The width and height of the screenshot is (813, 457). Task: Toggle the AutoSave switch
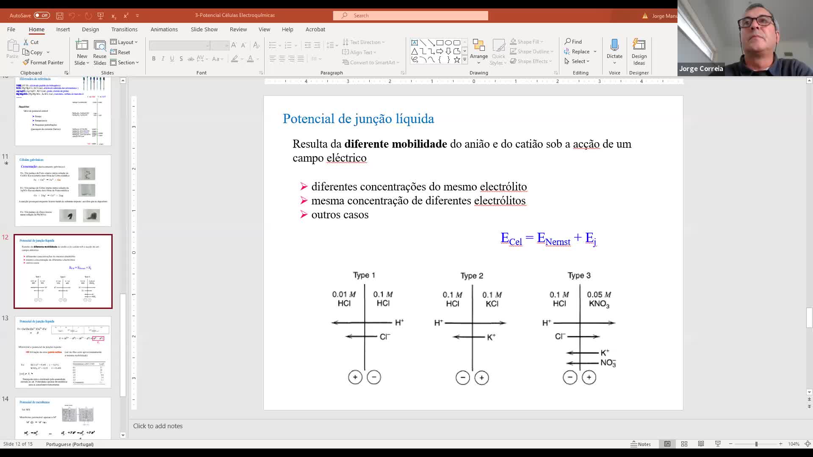click(x=41, y=16)
